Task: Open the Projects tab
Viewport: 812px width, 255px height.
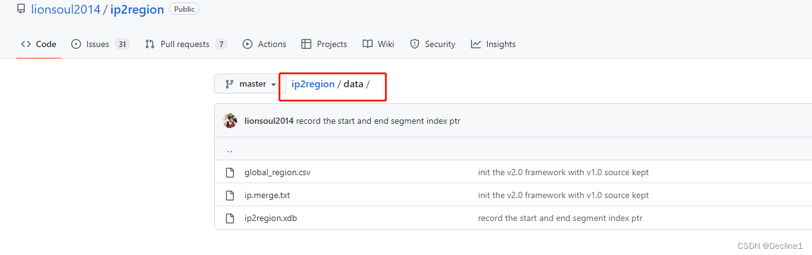Action: pos(324,44)
